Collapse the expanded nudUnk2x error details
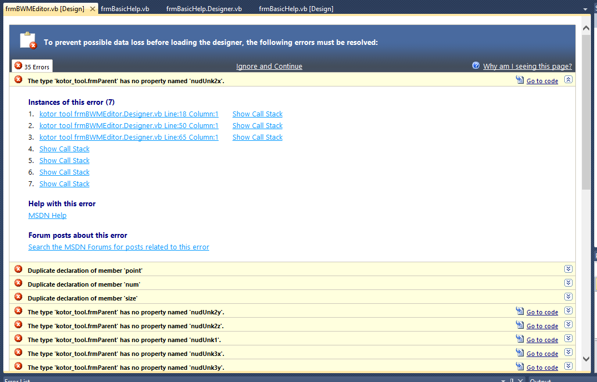Image resolution: width=597 pixels, height=382 pixels. (568, 80)
